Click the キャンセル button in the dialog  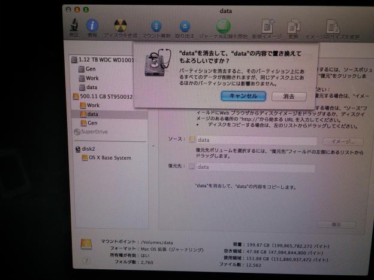pyautogui.click(x=243, y=96)
